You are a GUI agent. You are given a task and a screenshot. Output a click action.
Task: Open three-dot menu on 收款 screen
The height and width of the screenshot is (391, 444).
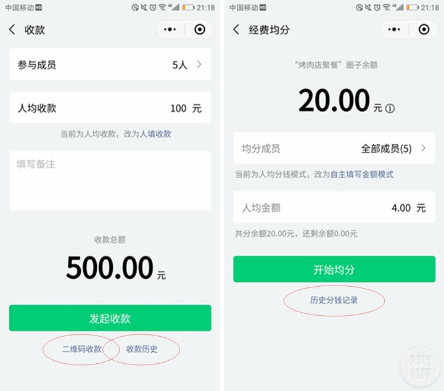click(x=170, y=29)
